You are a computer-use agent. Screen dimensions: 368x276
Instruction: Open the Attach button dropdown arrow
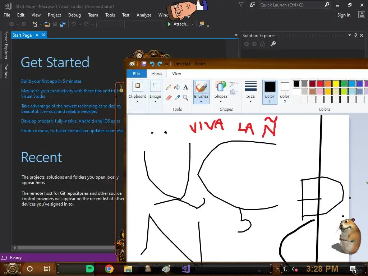[193, 24]
